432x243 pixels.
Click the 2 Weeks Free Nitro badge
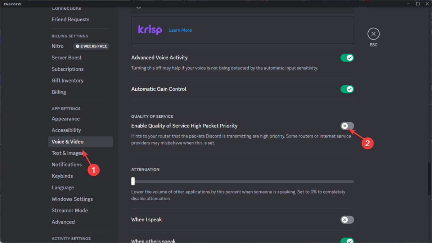tap(91, 46)
